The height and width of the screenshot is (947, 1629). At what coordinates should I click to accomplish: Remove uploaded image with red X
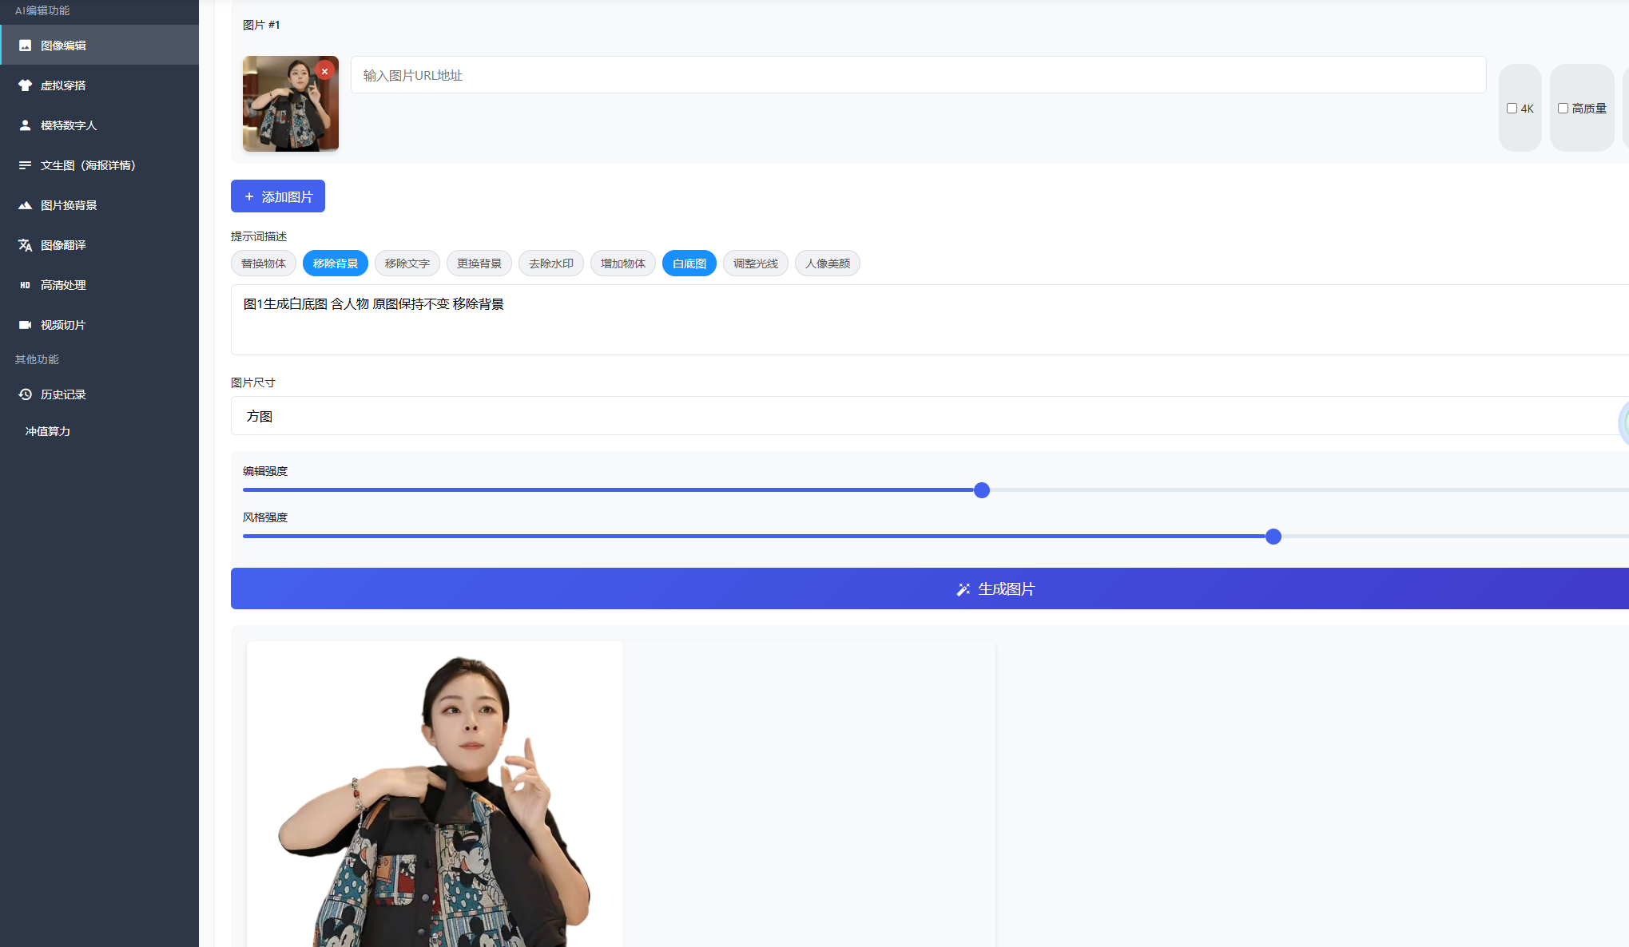pyautogui.click(x=324, y=71)
